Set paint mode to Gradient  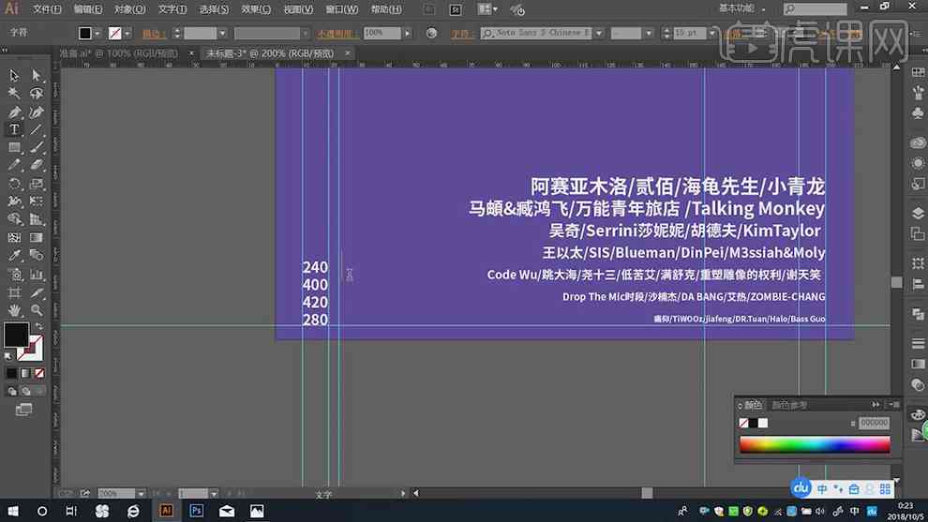click(x=25, y=373)
